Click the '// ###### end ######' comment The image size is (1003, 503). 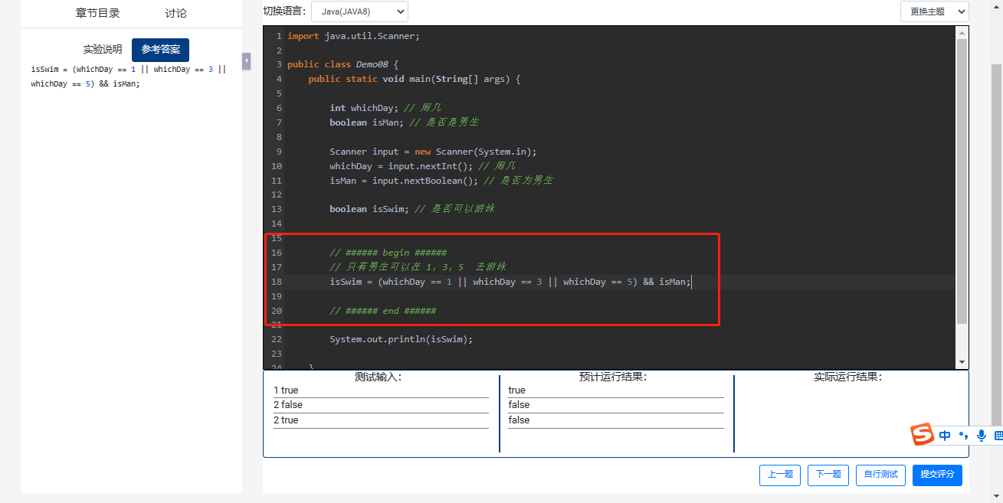coord(382,311)
